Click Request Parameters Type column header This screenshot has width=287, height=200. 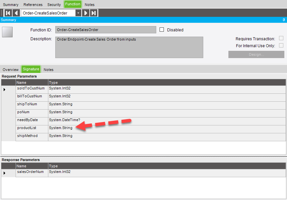pos(167,83)
